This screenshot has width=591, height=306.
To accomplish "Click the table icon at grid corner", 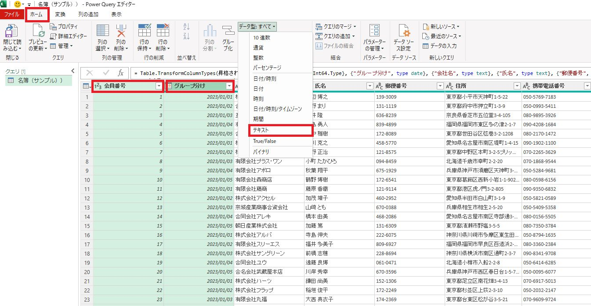I will [x=87, y=86].
